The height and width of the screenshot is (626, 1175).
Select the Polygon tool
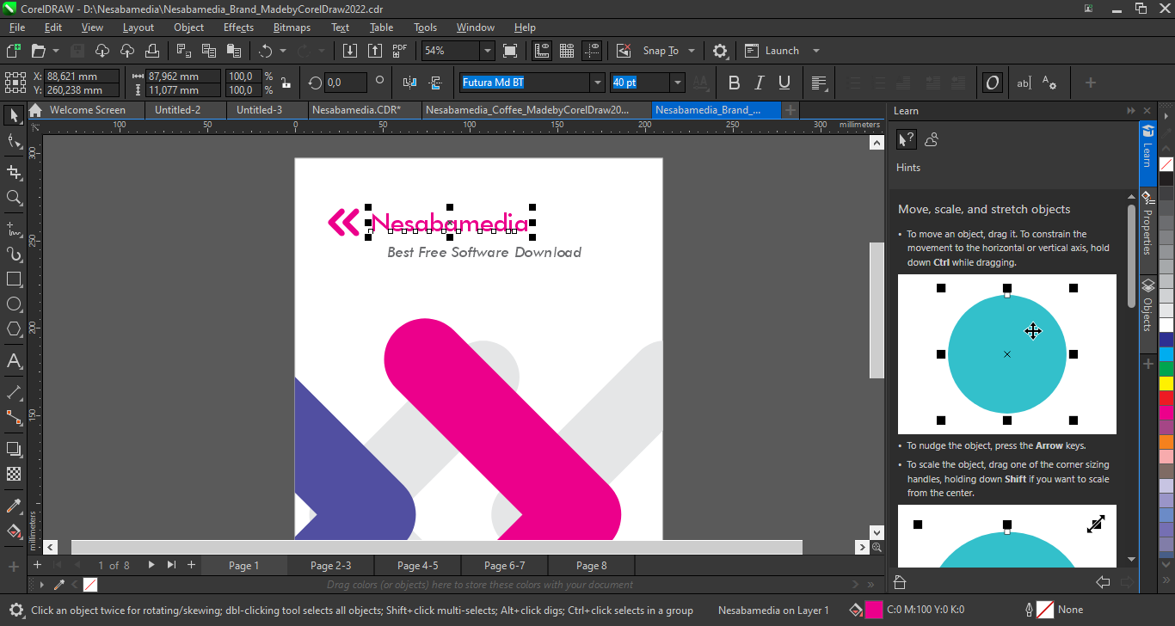[14, 329]
